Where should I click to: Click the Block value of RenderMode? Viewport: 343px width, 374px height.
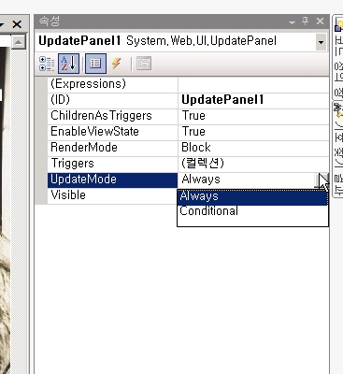[196, 148]
